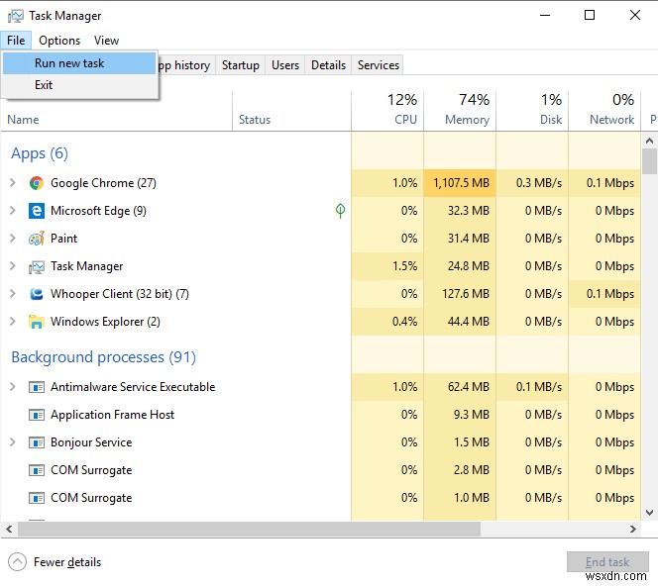Sort by the Memory column header
This screenshot has height=586, width=658.
click(460, 110)
